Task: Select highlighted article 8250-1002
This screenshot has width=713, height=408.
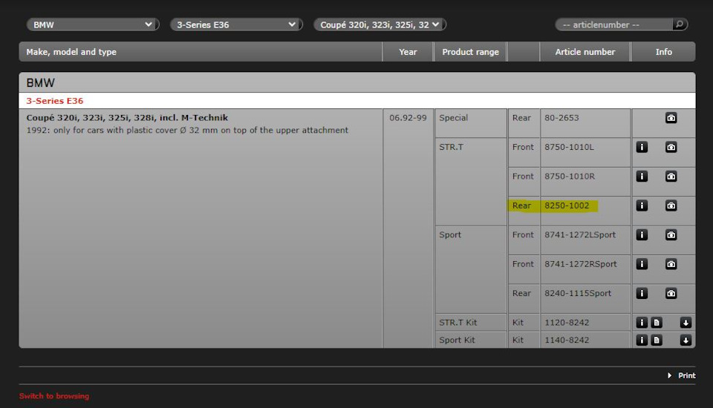Action: coord(567,205)
